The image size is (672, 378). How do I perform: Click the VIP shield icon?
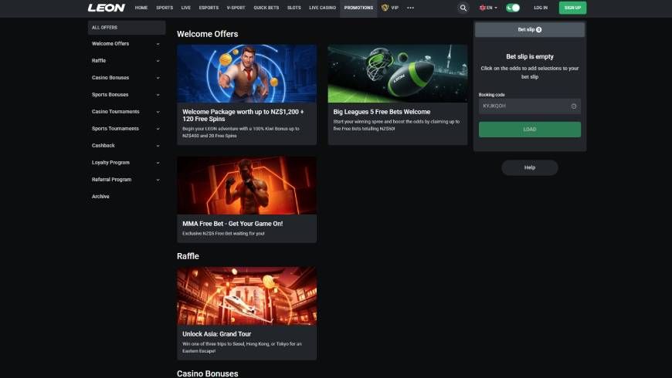(x=385, y=8)
